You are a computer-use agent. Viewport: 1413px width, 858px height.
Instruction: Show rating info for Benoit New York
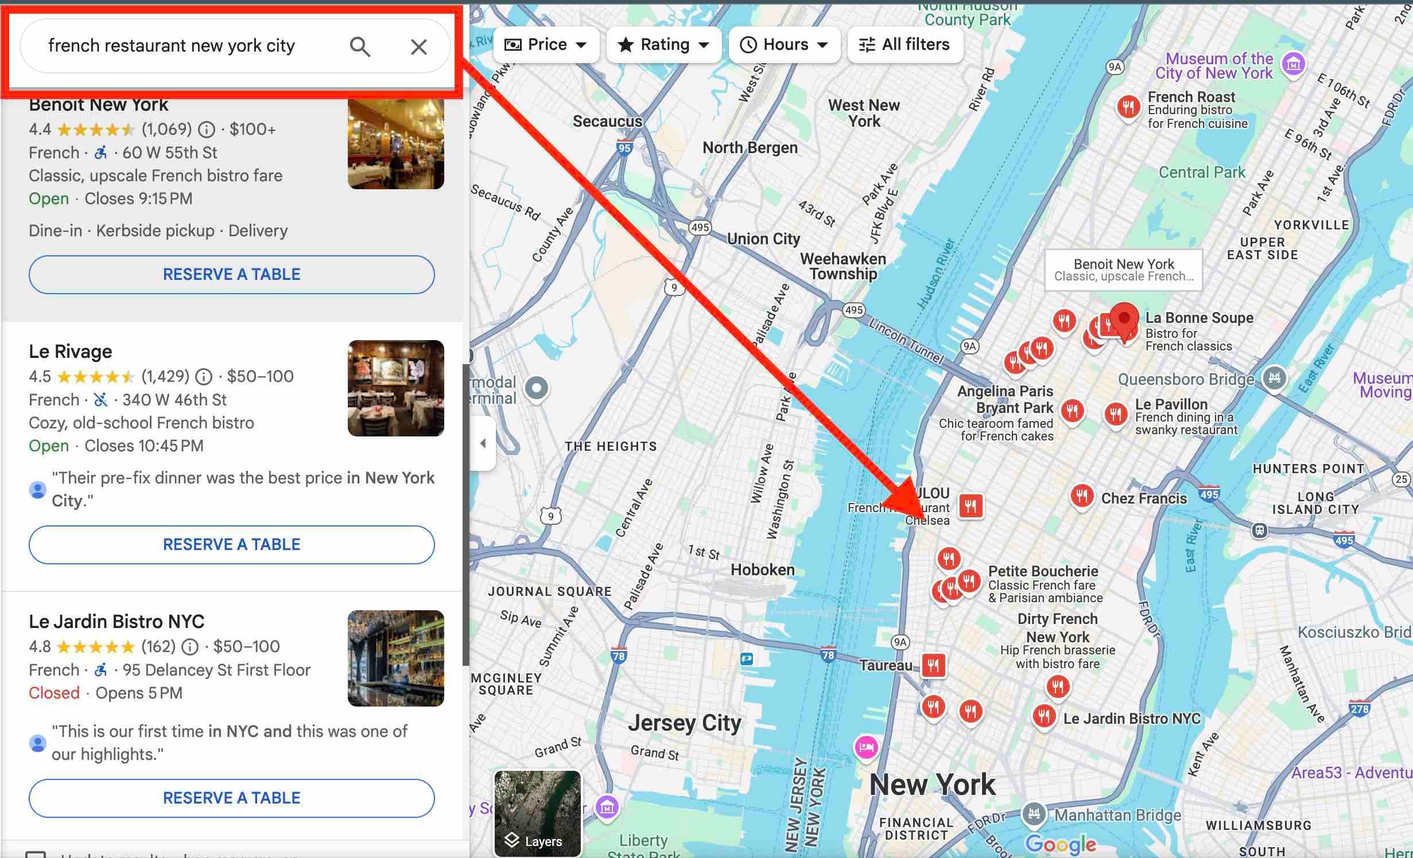[x=207, y=130]
